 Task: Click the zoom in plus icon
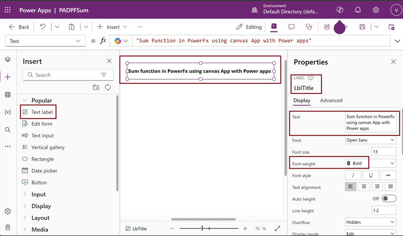(245, 228)
